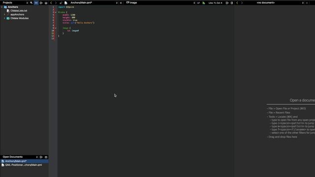Screen dimensions: 315x177
Task: Select the Anchors project in the tree
Action: click(13, 7)
